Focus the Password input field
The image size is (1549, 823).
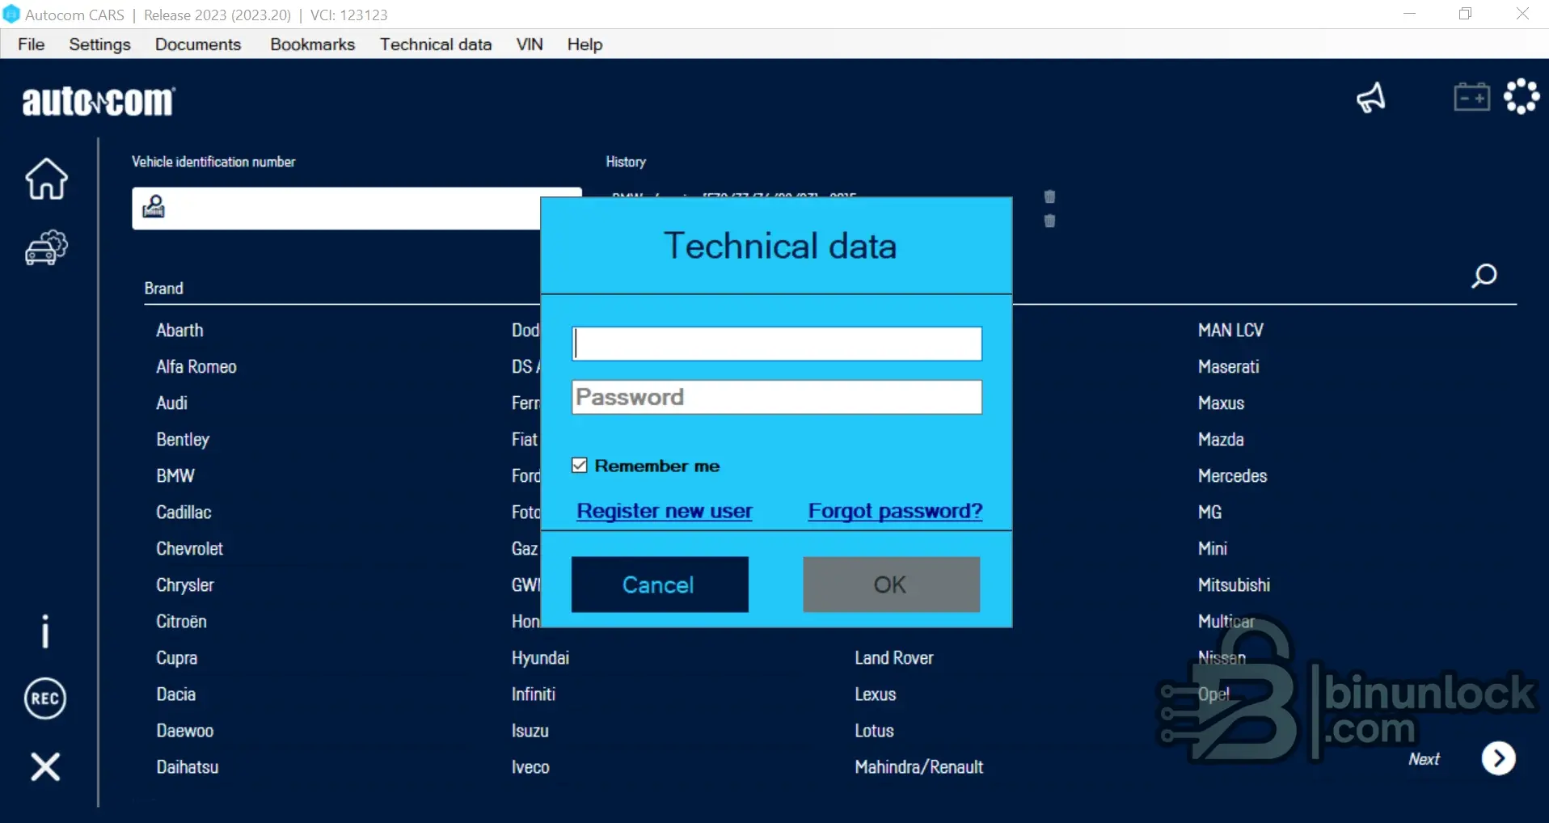(x=776, y=398)
